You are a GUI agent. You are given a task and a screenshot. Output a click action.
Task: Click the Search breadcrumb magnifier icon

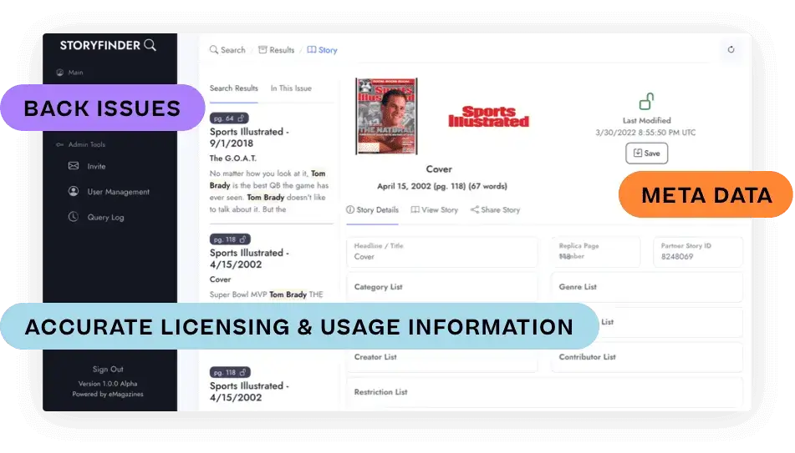pos(214,49)
